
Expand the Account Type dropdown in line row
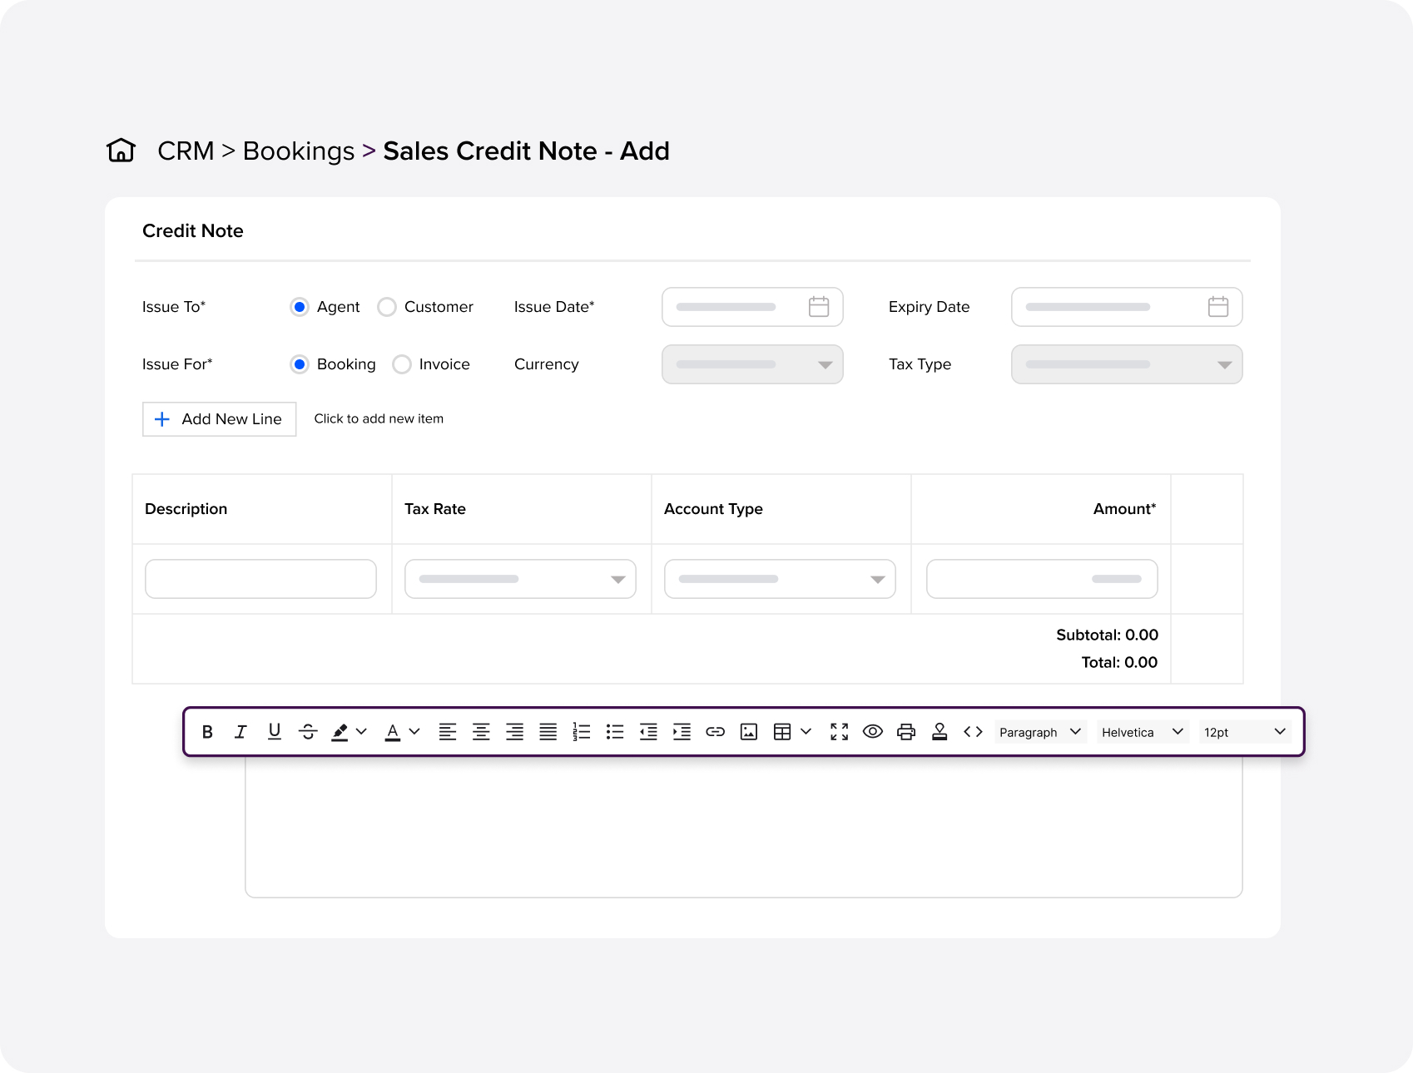coord(780,579)
